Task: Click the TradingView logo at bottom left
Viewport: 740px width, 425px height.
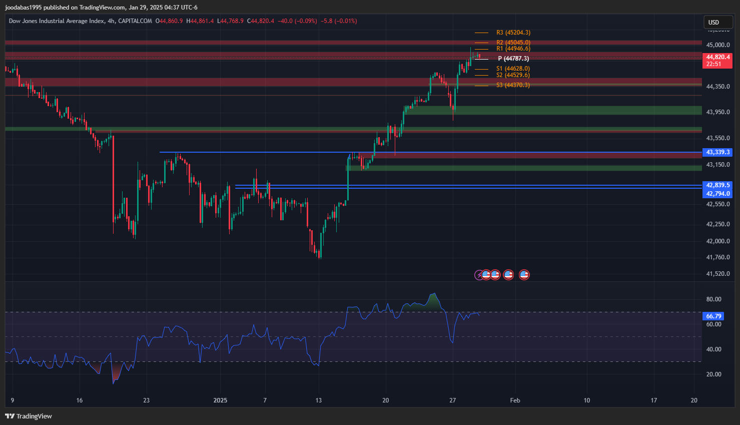Action: point(29,416)
